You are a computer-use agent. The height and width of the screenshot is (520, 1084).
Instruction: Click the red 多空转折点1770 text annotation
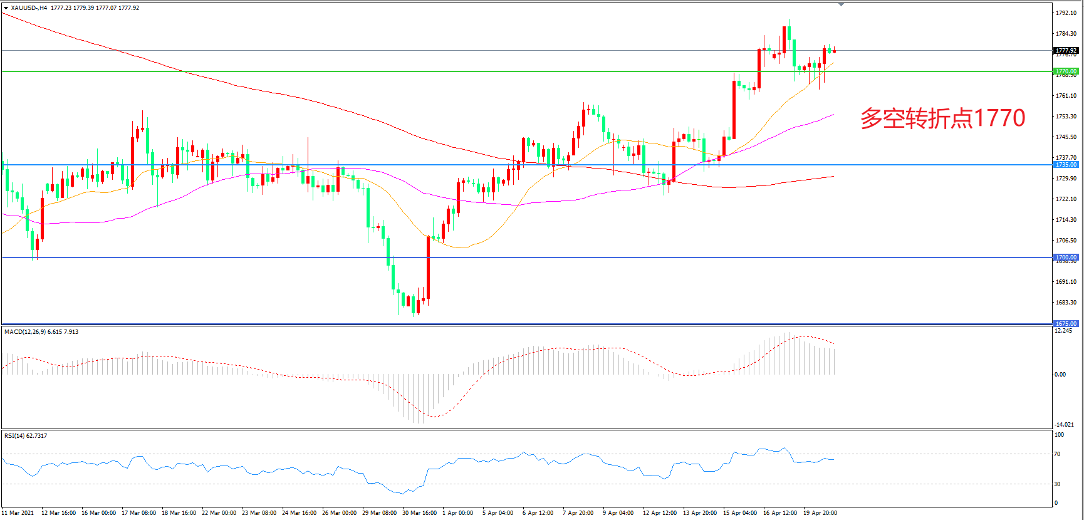(942, 118)
